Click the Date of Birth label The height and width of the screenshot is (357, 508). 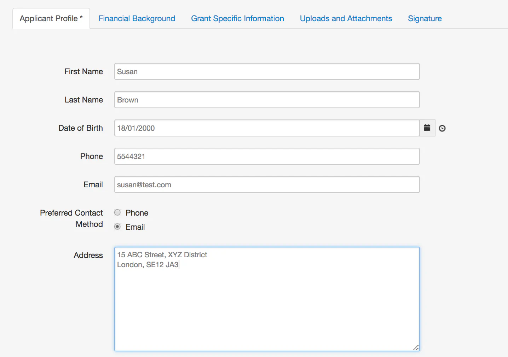click(x=81, y=128)
